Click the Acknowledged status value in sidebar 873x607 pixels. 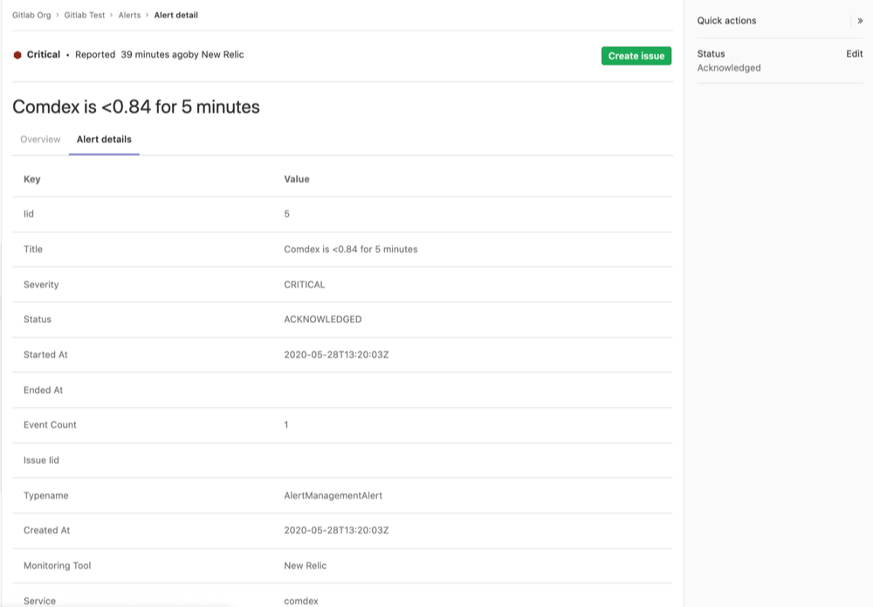(x=729, y=68)
